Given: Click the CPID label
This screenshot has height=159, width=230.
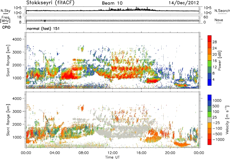Looking at the screenshot, I should 6,27.
